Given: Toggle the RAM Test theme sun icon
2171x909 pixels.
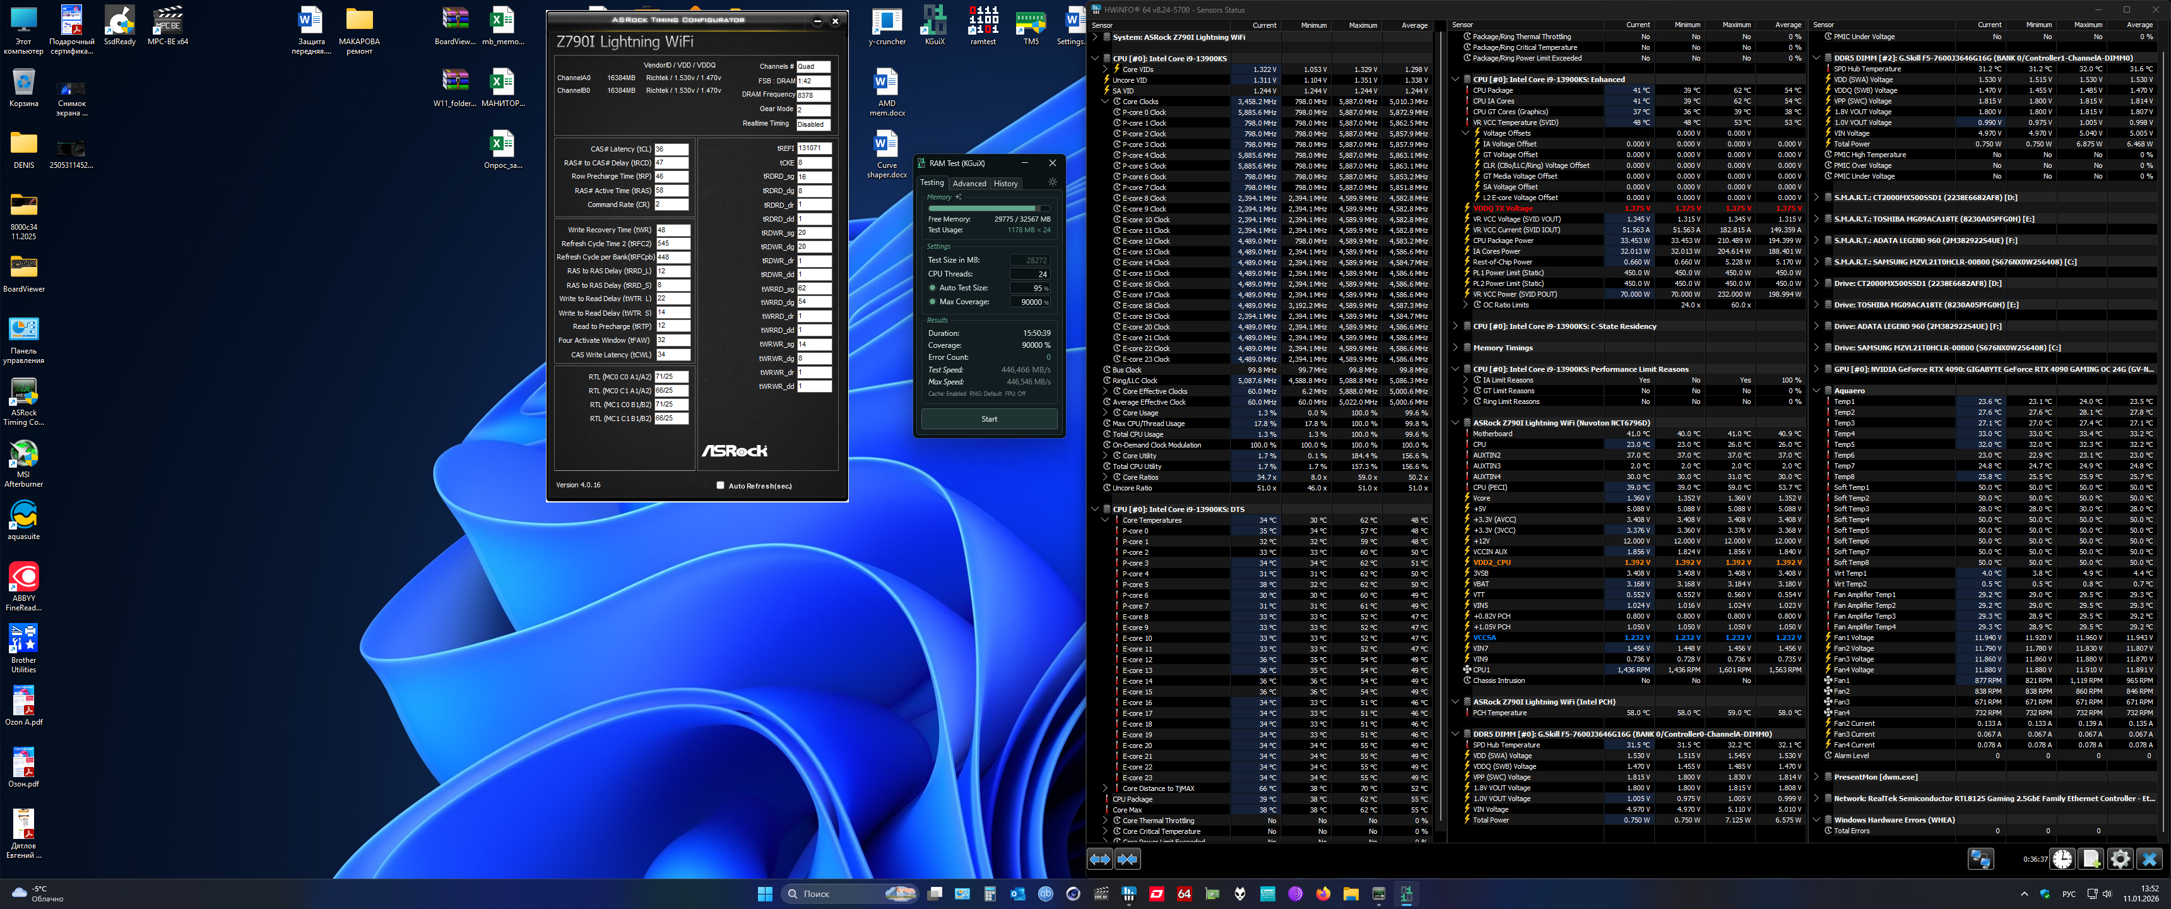Looking at the screenshot, I should pos(1052,182).
